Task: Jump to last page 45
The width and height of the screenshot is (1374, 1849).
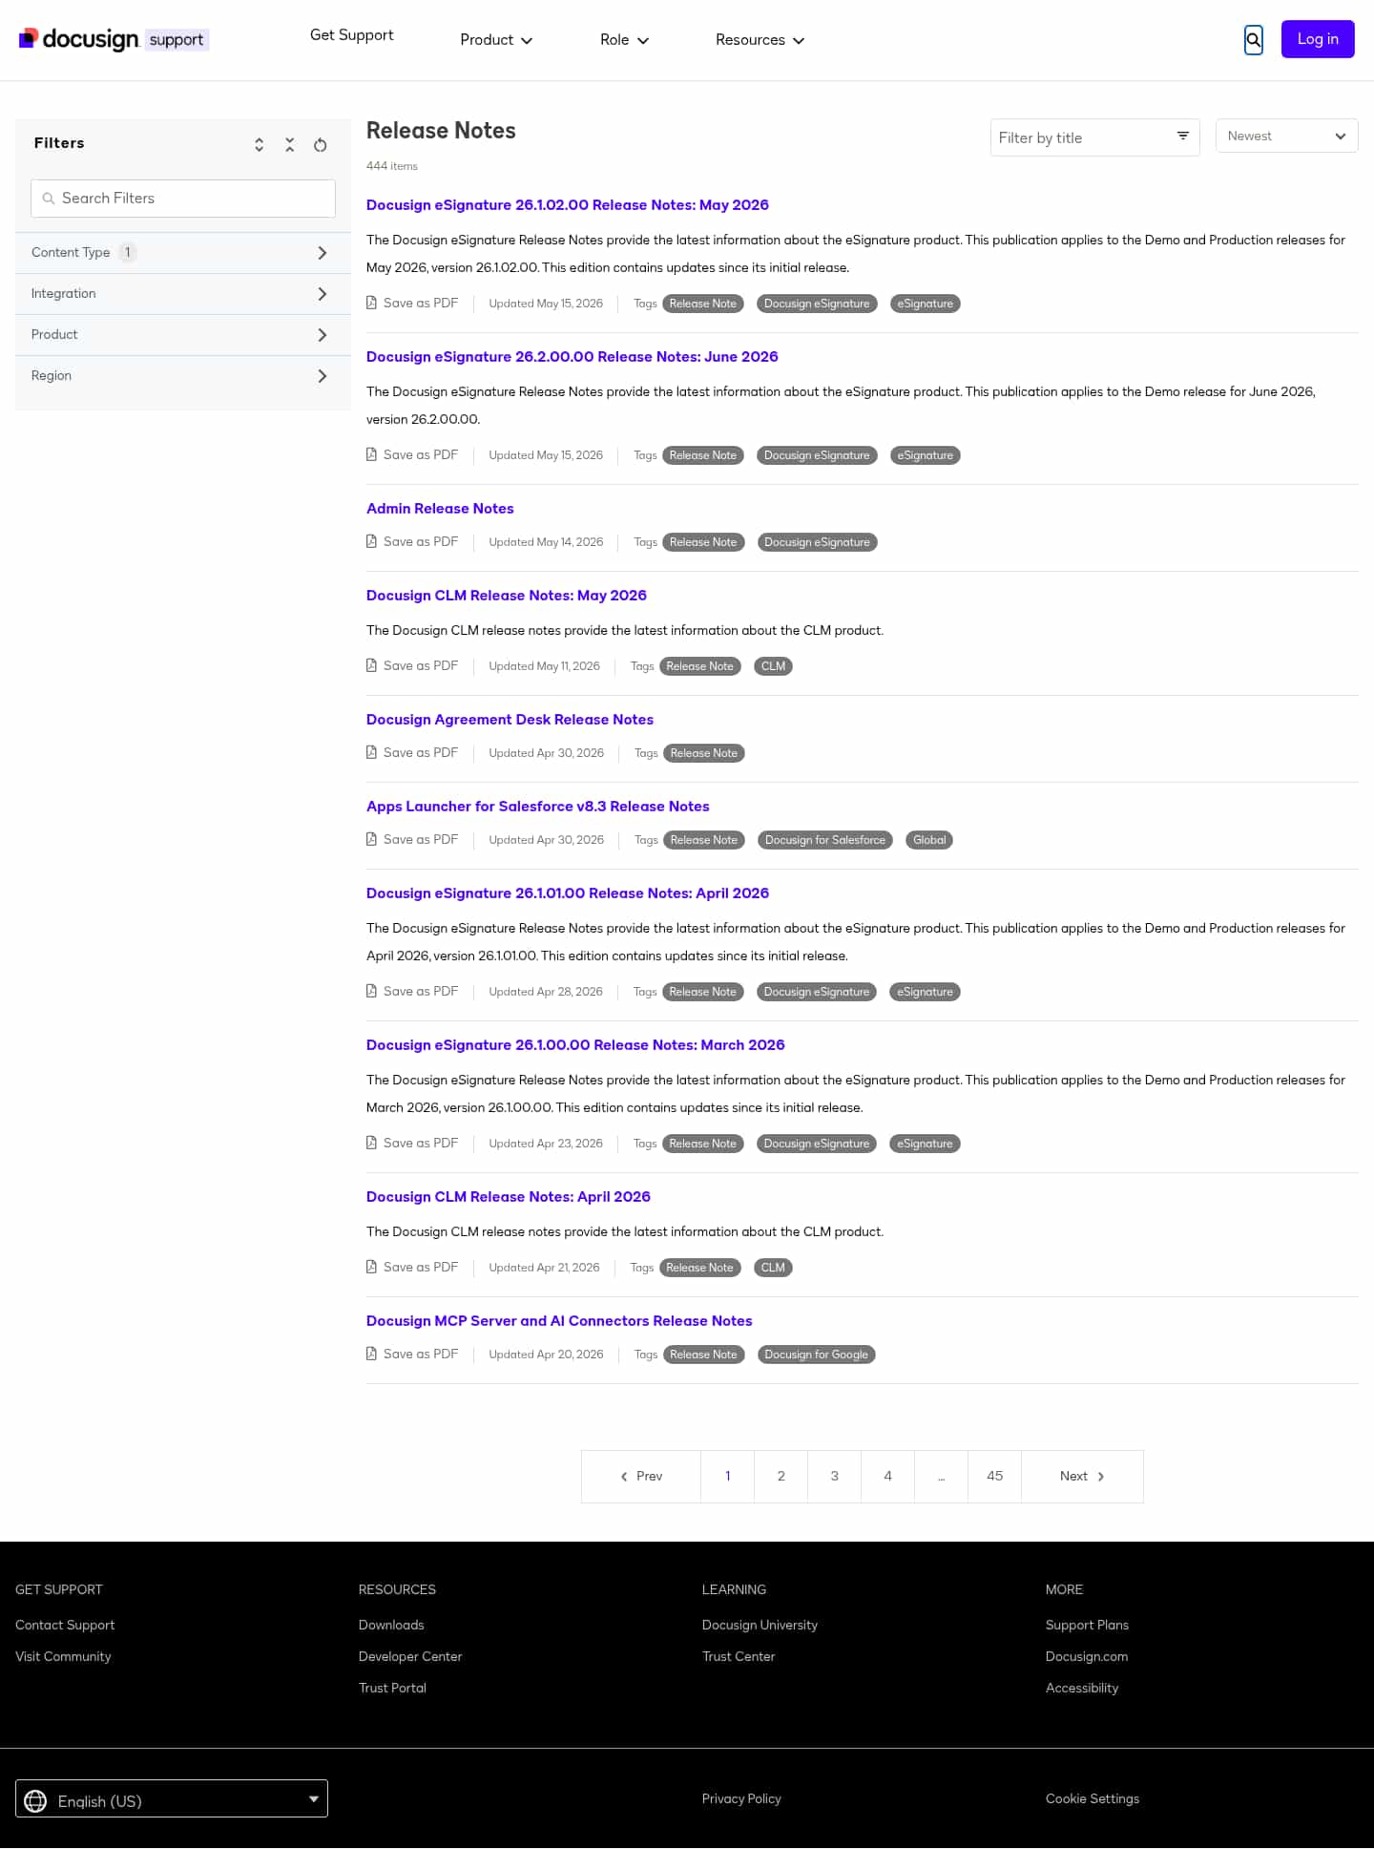Action: click(994, 1476)
